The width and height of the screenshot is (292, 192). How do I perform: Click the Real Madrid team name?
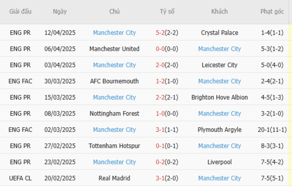pyautogui.click(x=114, y=179)
